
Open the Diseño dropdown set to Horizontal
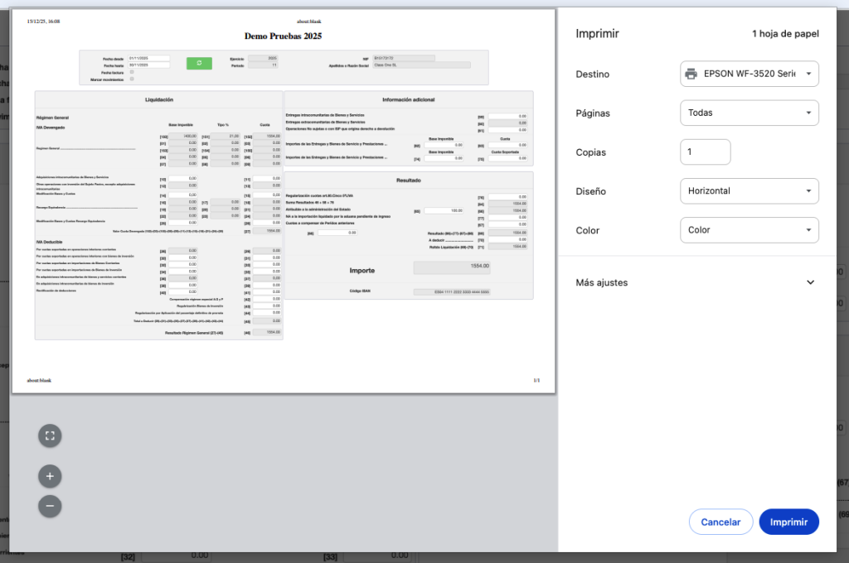coord(749,191)
